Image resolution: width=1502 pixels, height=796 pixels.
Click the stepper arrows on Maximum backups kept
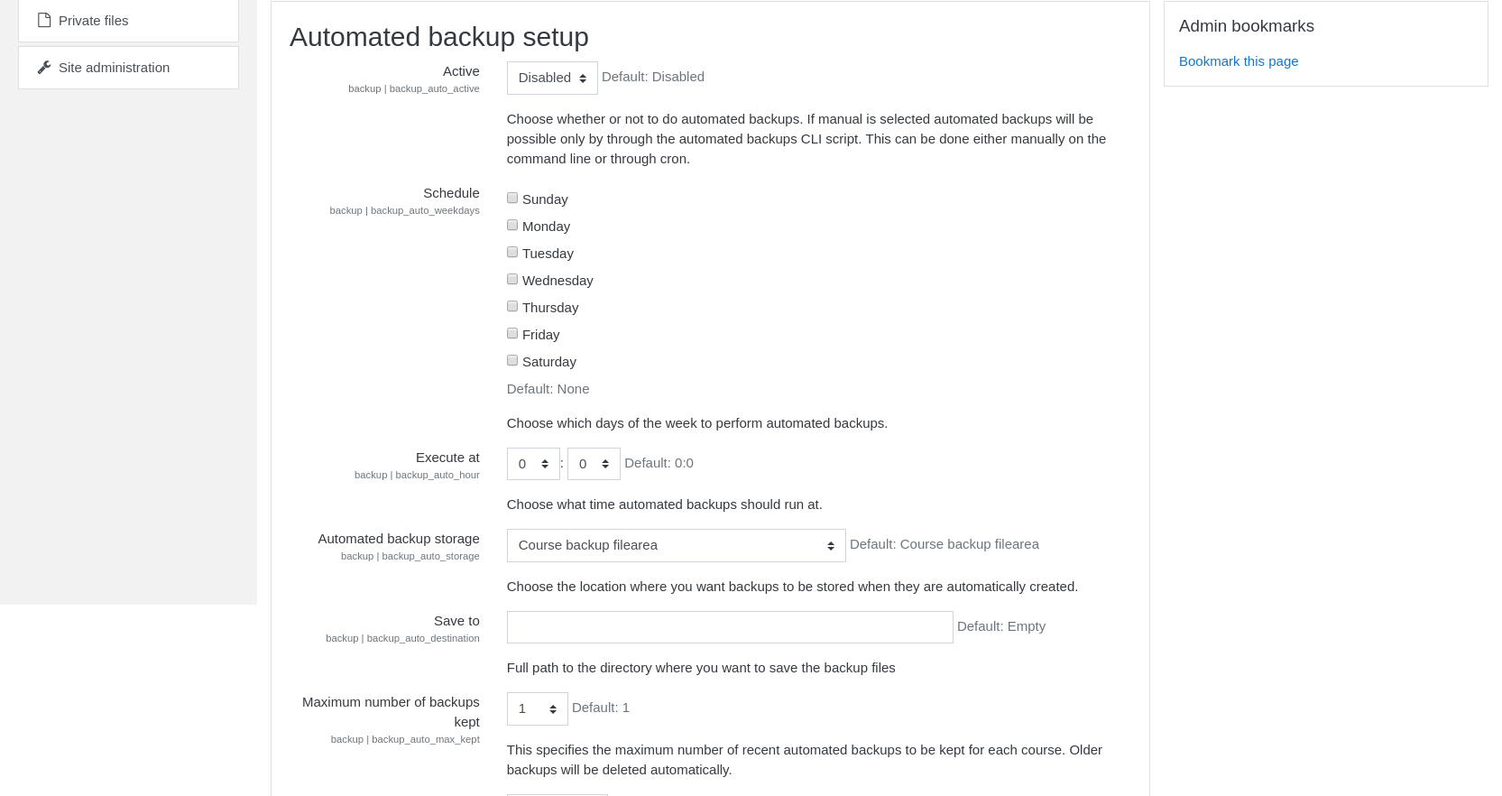554,708
